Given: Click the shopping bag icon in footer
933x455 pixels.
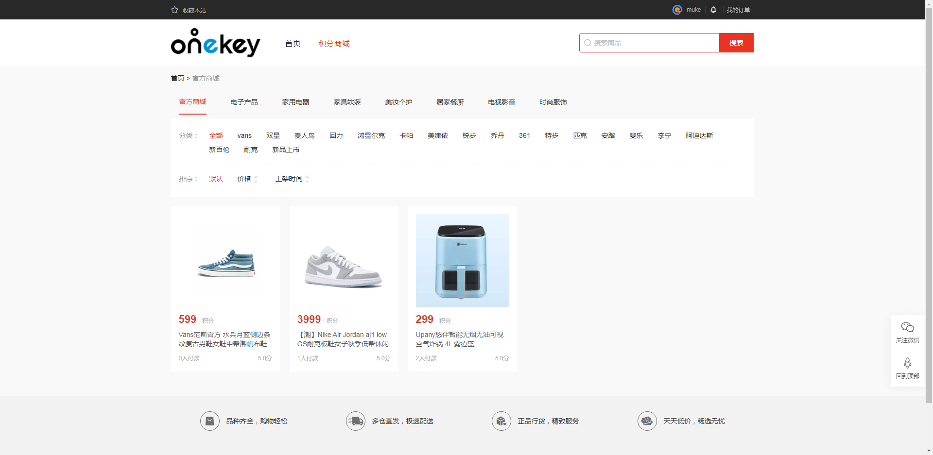Looking at the screenshot, I should 210,421.
